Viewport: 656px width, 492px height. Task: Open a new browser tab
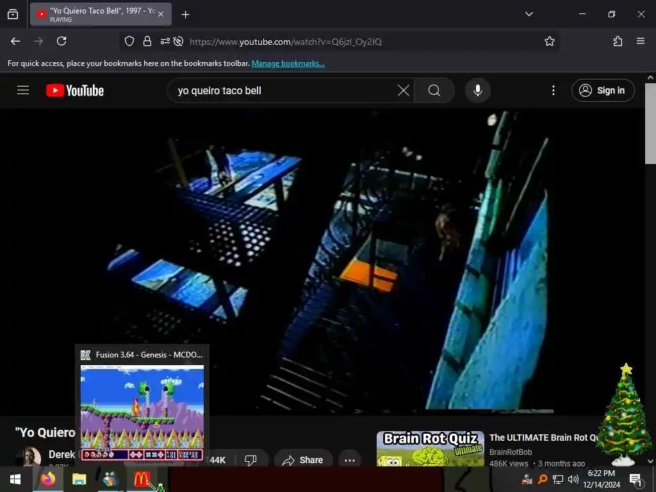185,14
